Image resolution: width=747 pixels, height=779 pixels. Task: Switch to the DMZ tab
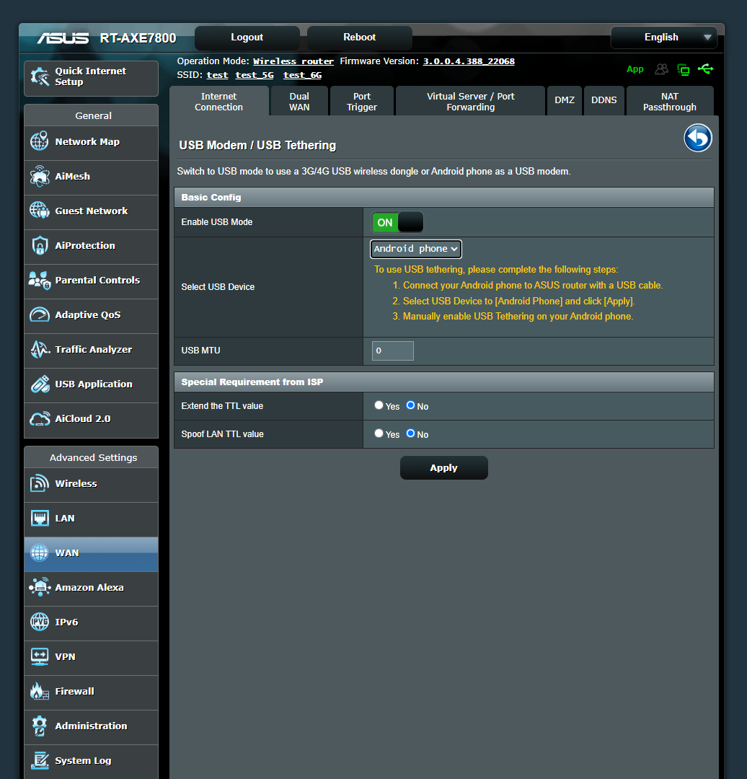click(x=565, y=101)
